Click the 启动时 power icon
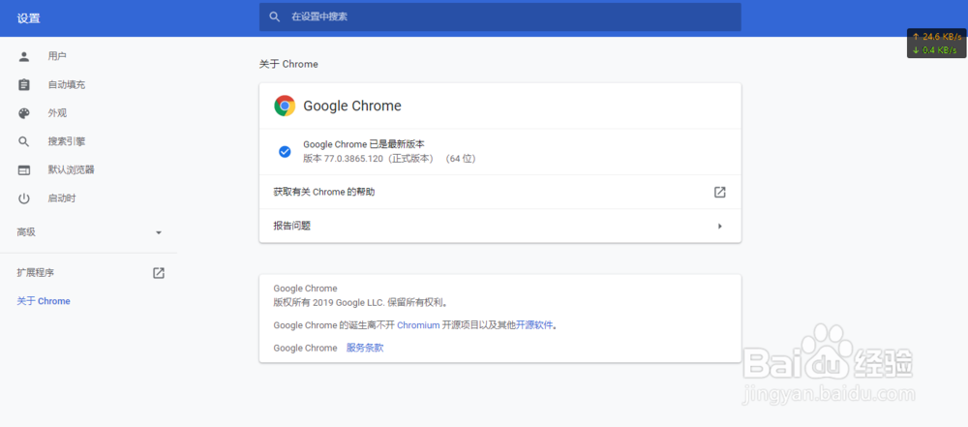The image size is (968, 427). pos(24,198)
